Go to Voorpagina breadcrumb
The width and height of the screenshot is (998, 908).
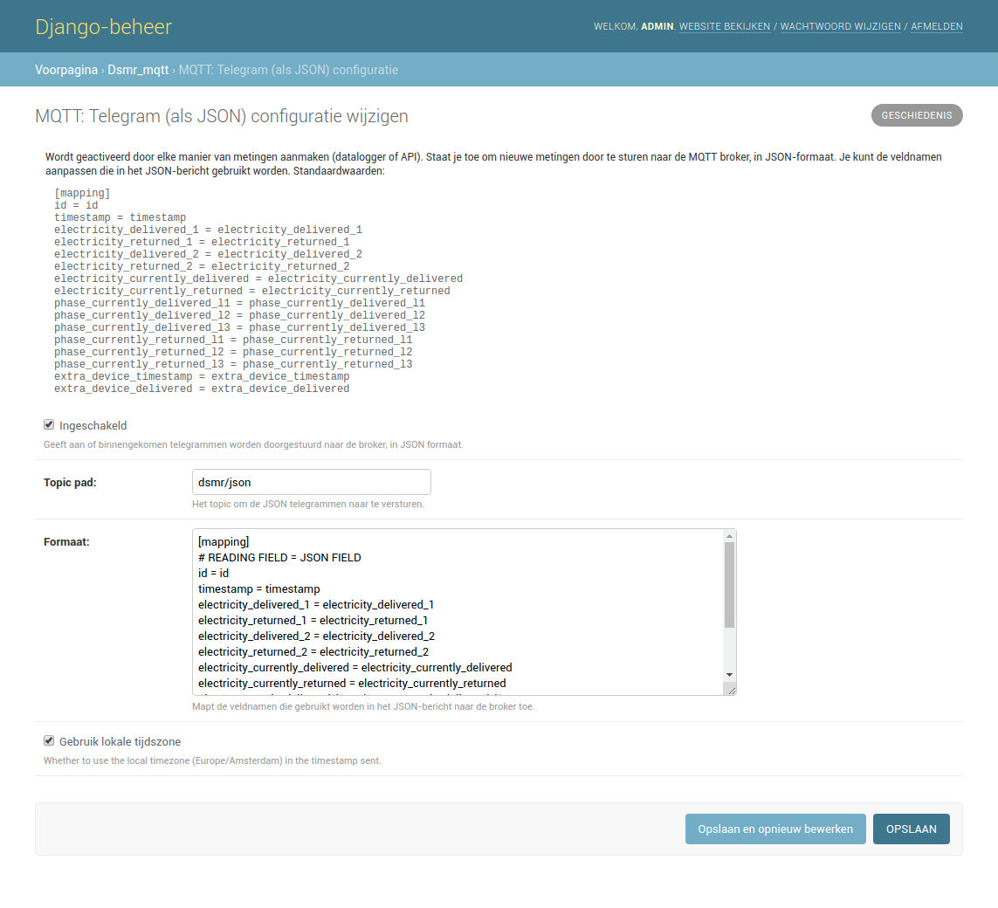(66, 69)
